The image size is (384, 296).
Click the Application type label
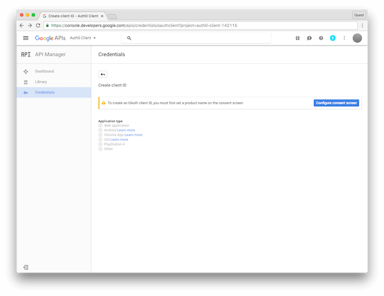coord(111,121)
